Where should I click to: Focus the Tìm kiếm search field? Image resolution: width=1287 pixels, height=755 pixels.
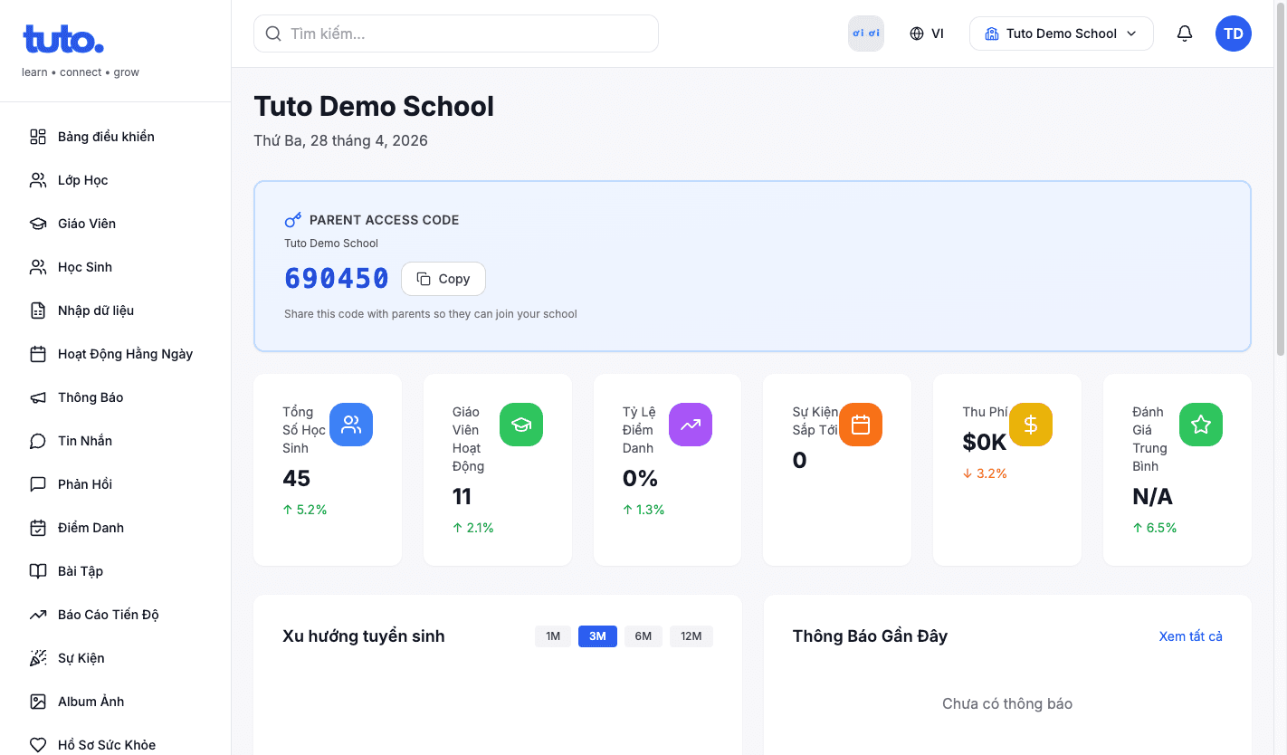(x=456, y=33)
